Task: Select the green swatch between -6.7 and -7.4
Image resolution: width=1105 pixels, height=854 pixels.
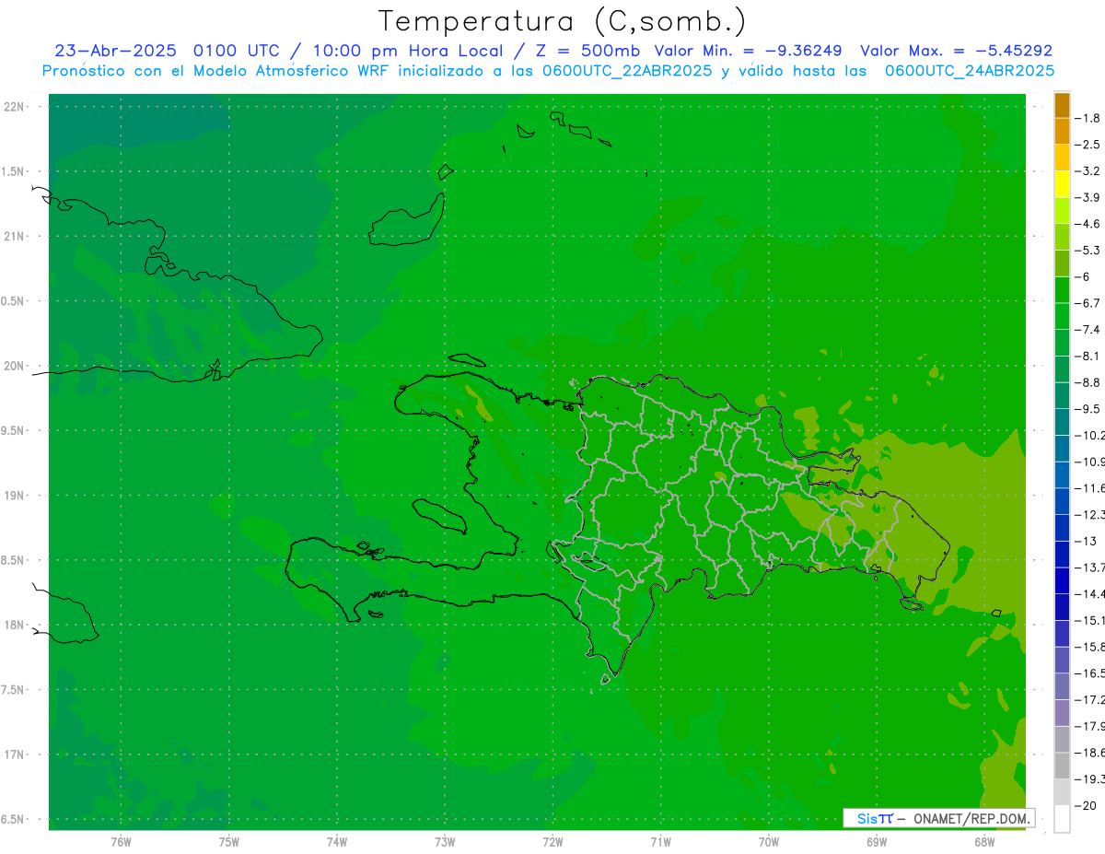Action: pos(1063,316)
